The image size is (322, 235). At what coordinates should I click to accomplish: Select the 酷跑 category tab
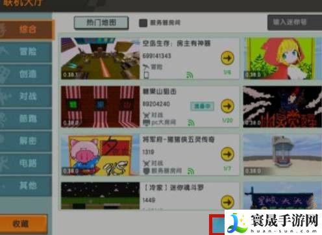tap(26, 119)
